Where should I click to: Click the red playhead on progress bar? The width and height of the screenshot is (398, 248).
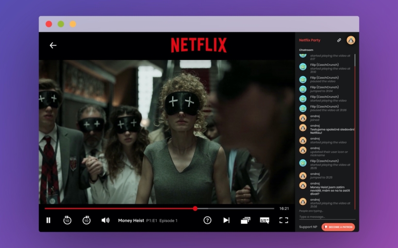pyautogui.click(x=195, y=209)
